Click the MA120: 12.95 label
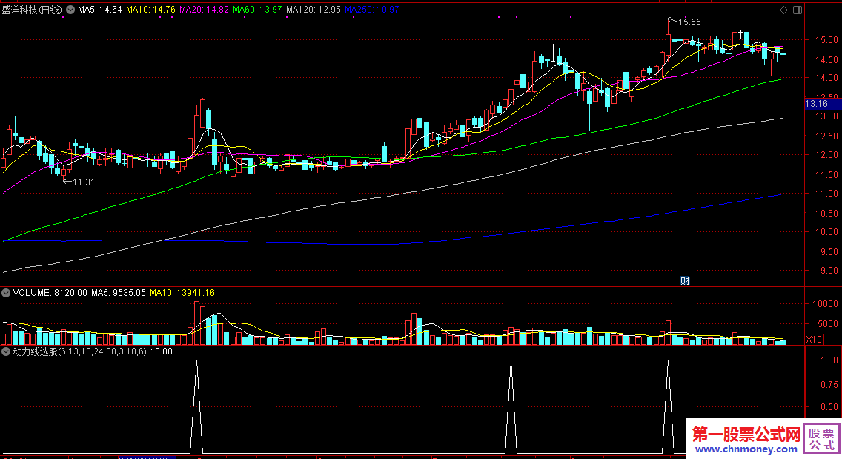The height and width of the screenshot is (459, 842). pyautogui.click(x=313, y=10)
